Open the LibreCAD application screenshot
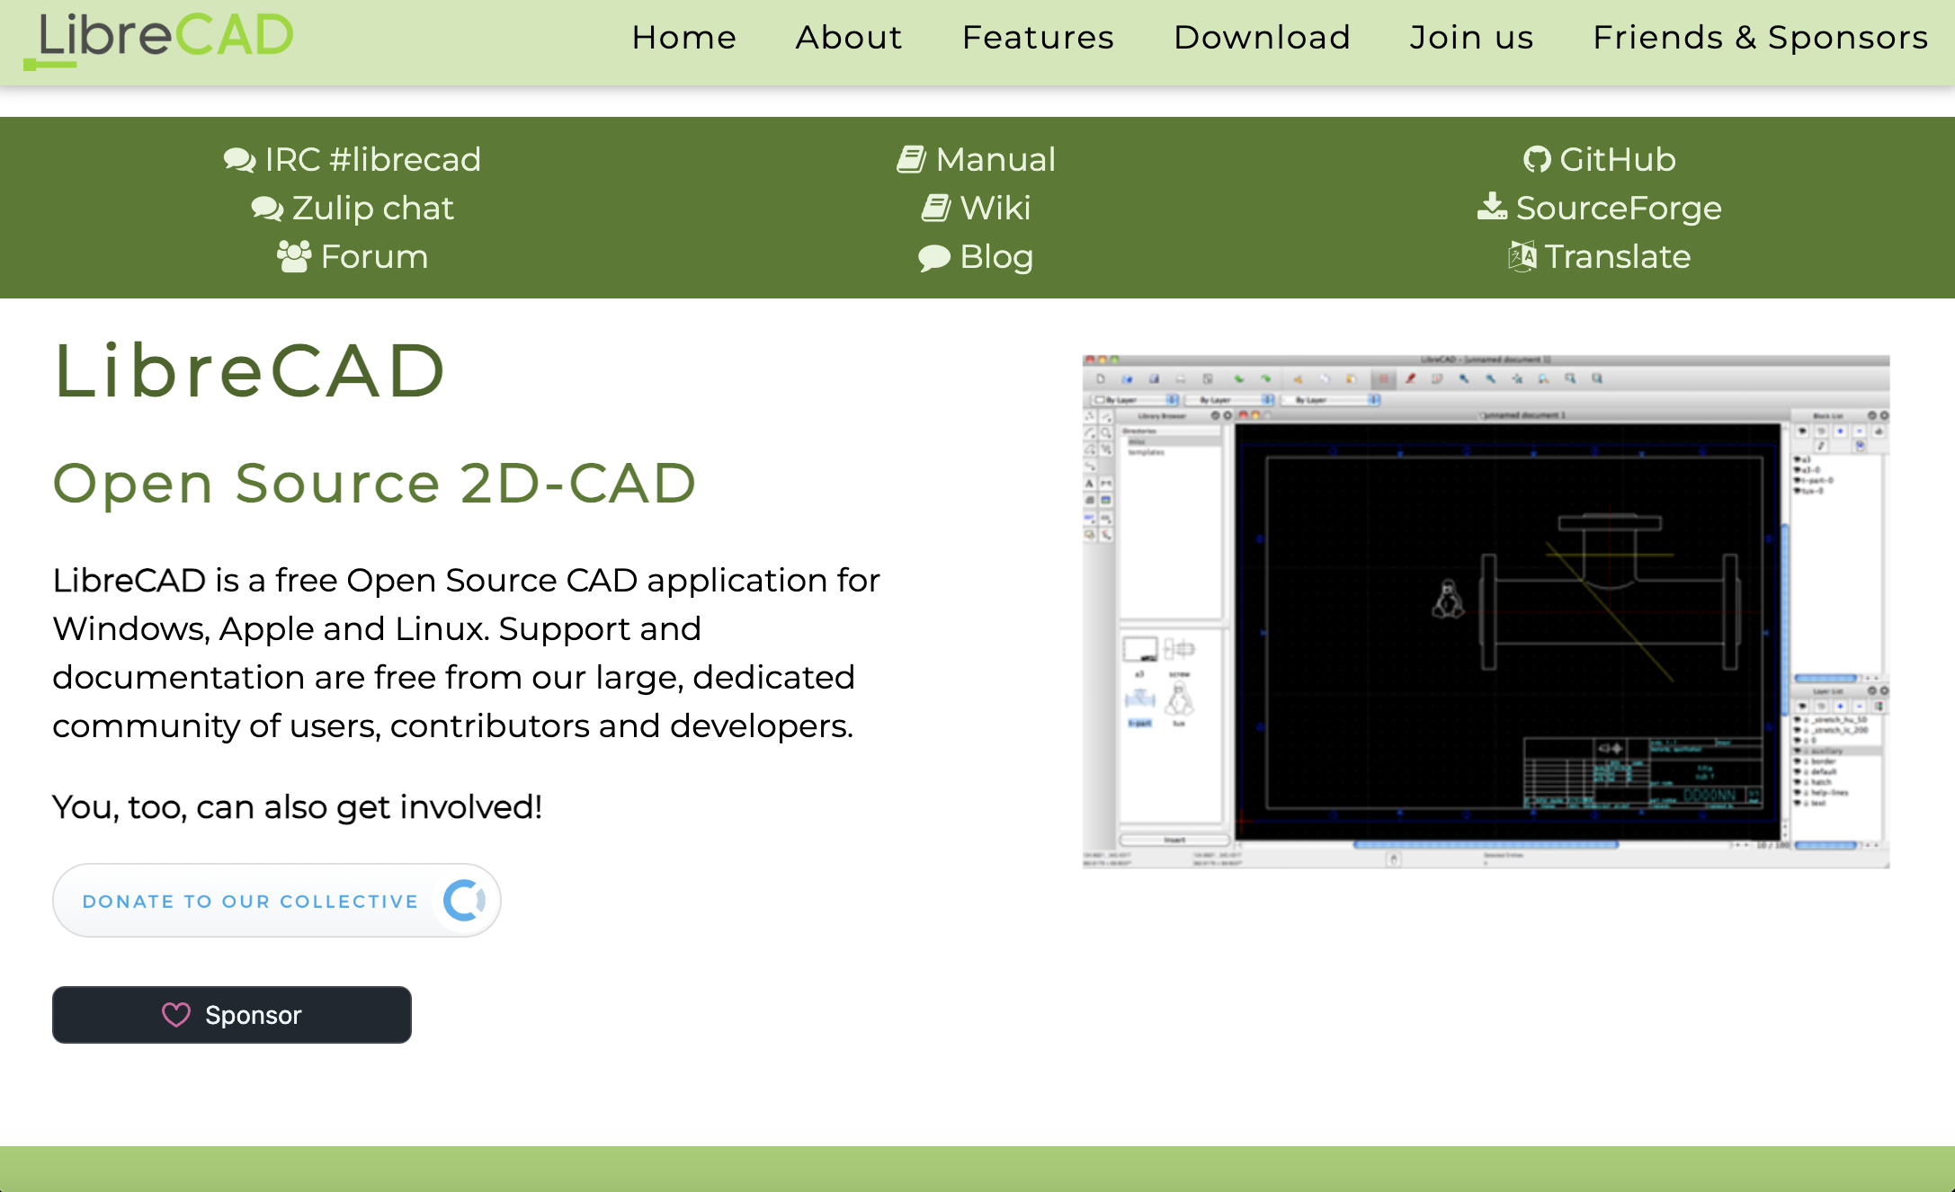Screen dimensions: 1955x1192 point(1486,612)
